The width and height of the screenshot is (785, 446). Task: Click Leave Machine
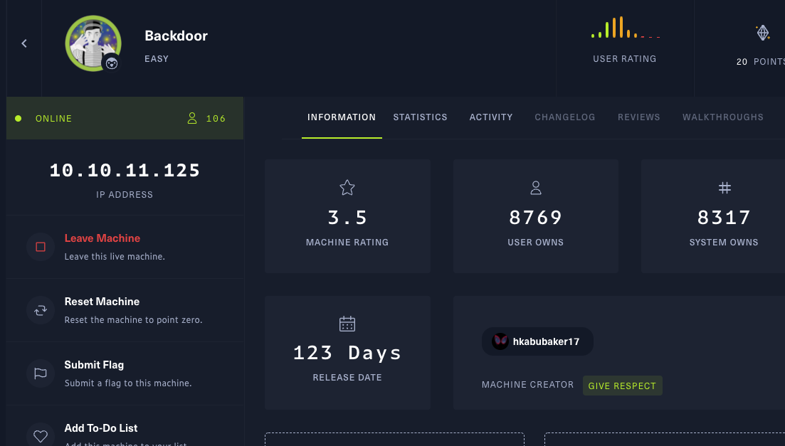click(x=102, y=238)
